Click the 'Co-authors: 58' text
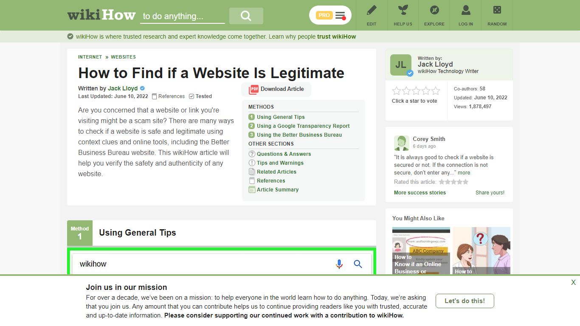The image size is (580, 326). pyautogui.click(x=470, y=89)
